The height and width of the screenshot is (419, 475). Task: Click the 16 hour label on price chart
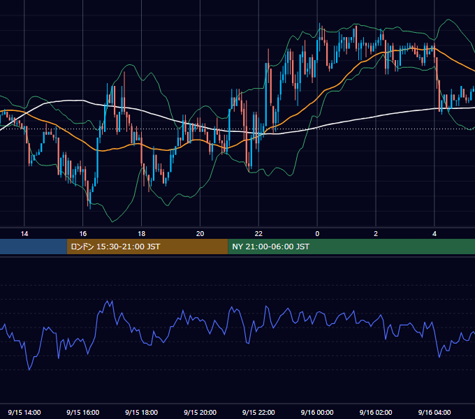coord(82,234)
